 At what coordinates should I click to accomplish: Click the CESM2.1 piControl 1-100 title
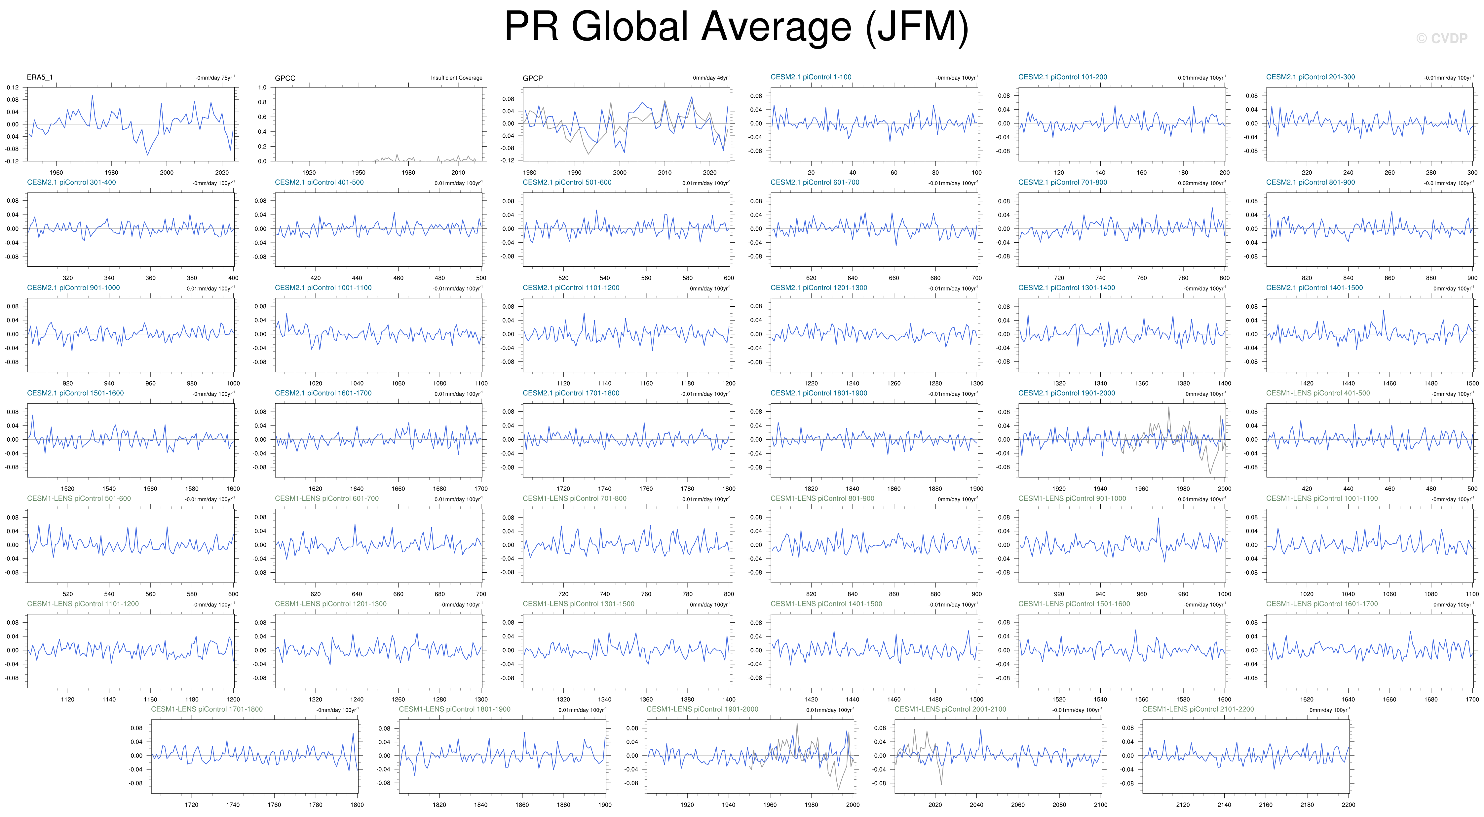pos(811,77)
